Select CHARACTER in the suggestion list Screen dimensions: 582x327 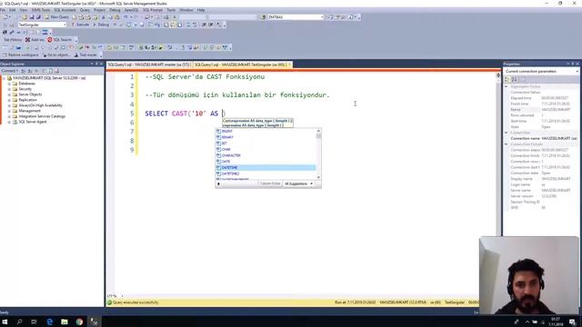point(266,155)
